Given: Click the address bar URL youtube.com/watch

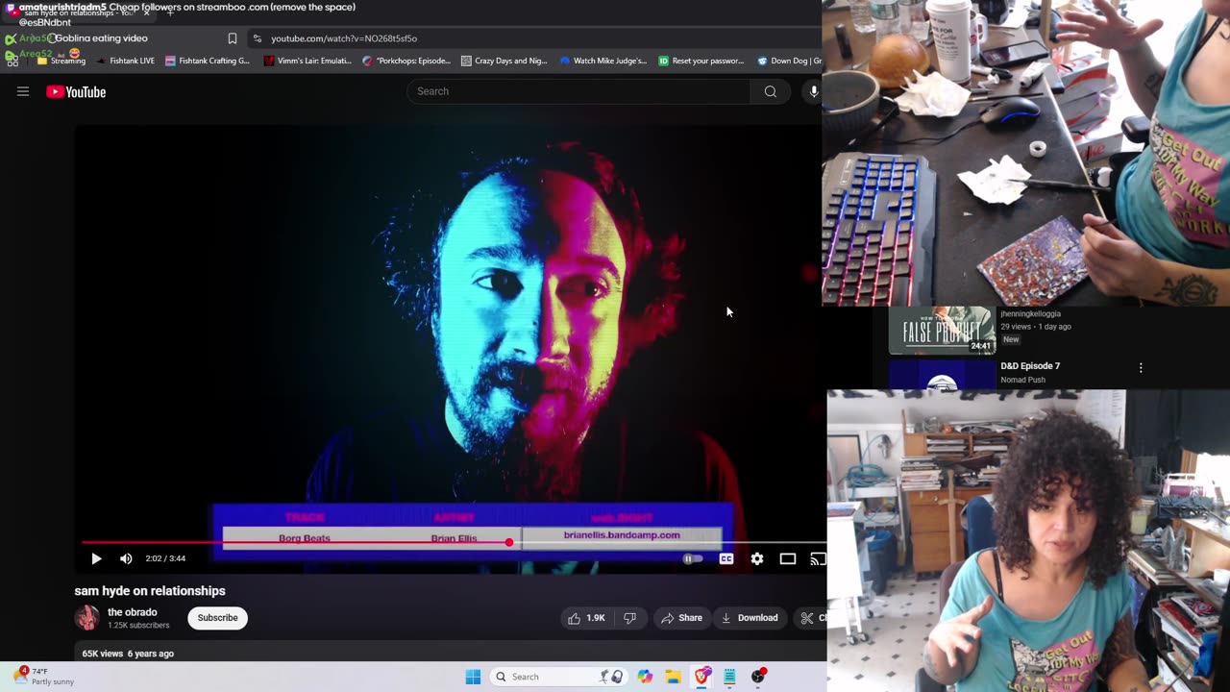Looking at the screenshot, I should 344,38.
